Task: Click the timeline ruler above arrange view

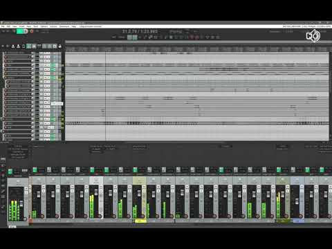Action: click(197, 49)
